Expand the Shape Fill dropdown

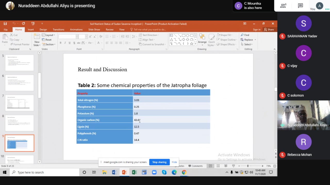click(x=225, y=35)
